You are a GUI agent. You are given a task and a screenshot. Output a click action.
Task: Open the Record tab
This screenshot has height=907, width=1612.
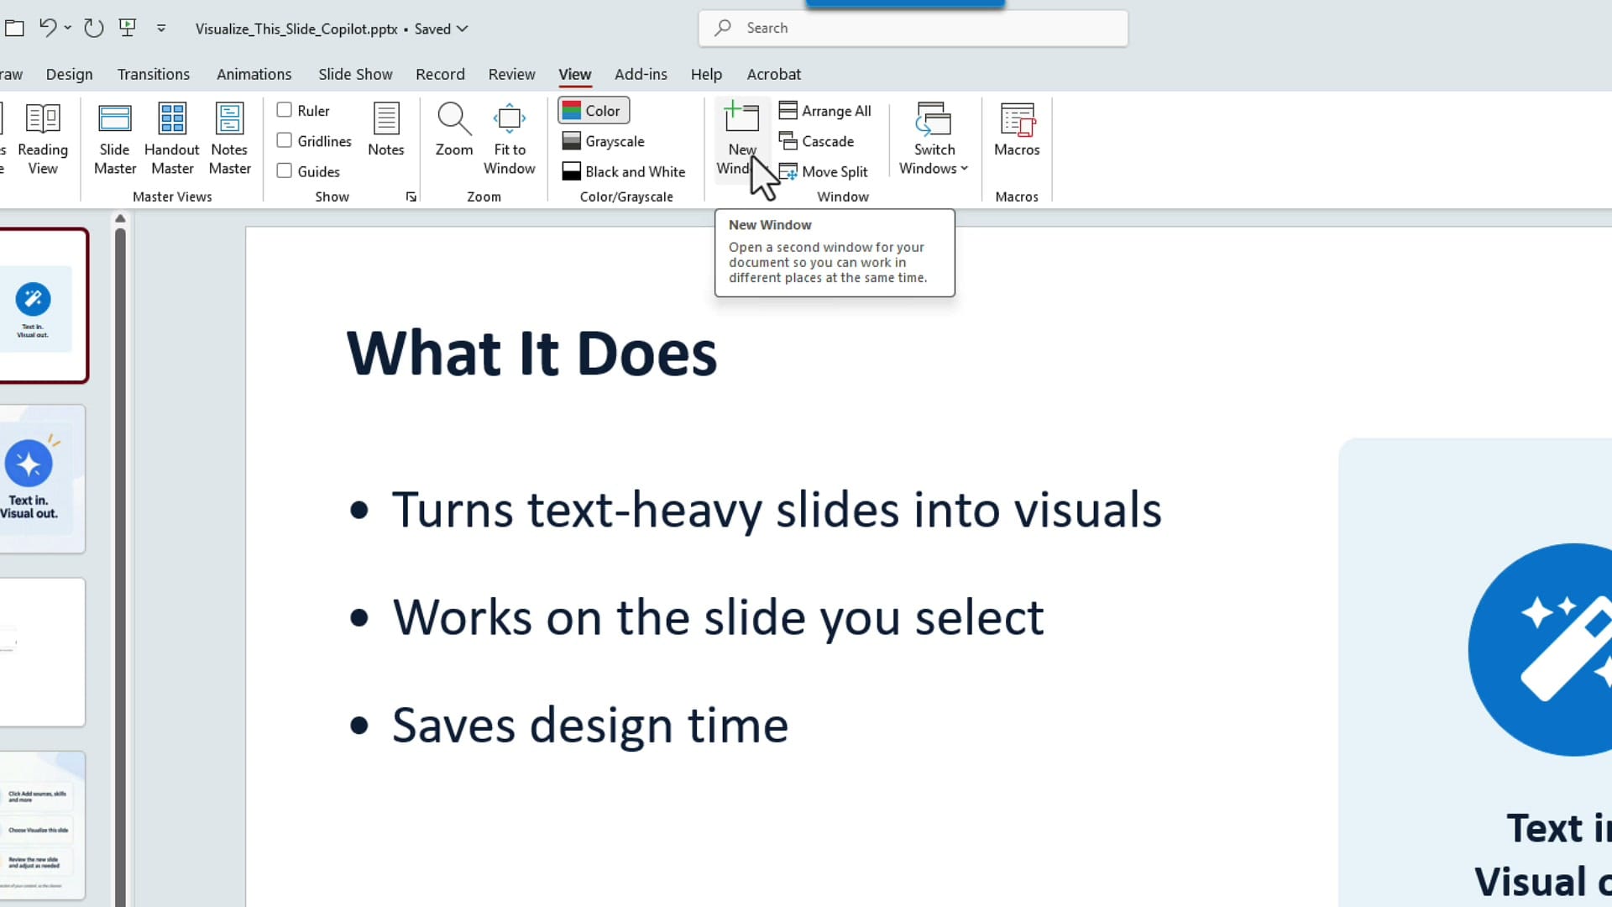tap(440, 74)
